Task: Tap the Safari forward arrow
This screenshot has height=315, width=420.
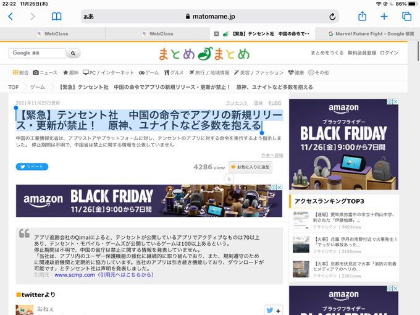Action: click(x=32, y=17)
